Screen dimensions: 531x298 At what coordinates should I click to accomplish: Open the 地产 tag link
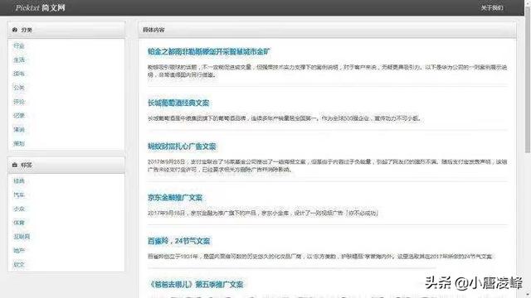click(19, 251)
